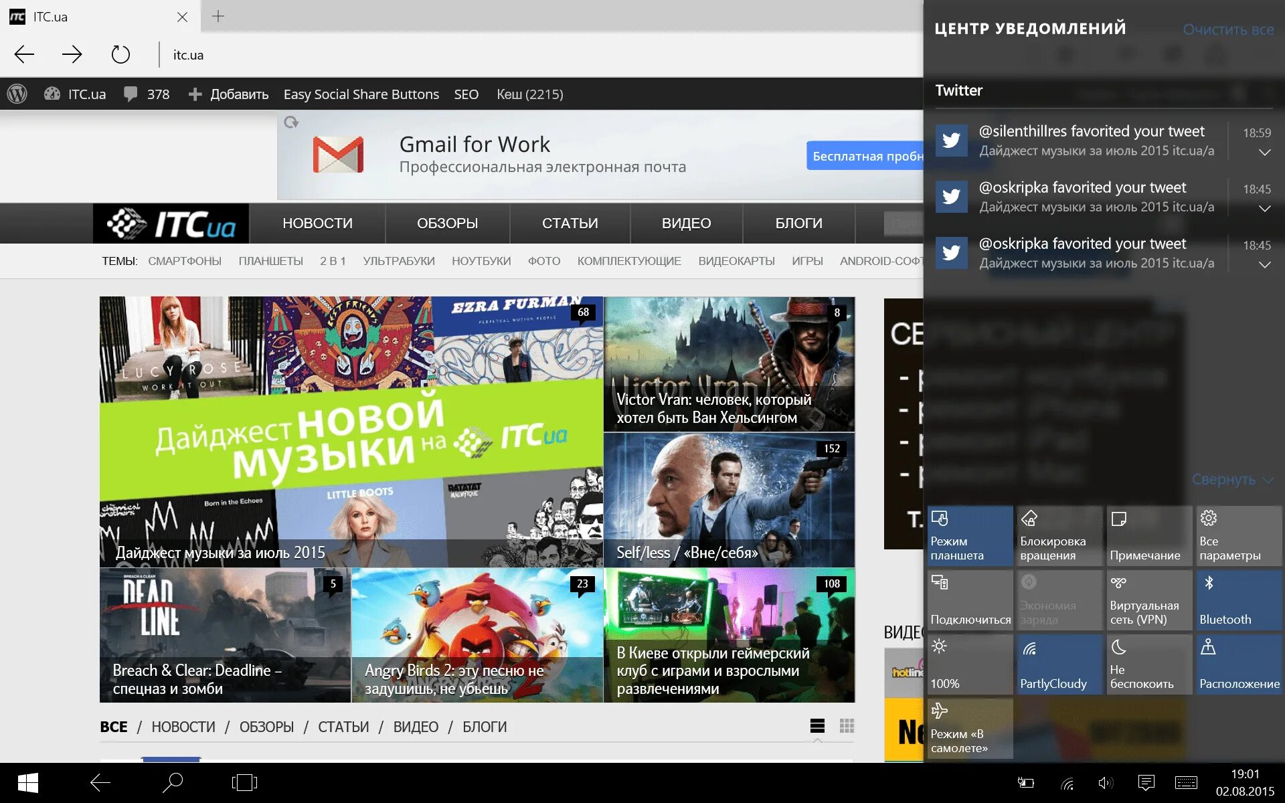Toggle Режим «В самолете» airplane mode tile

click(970, 729)
